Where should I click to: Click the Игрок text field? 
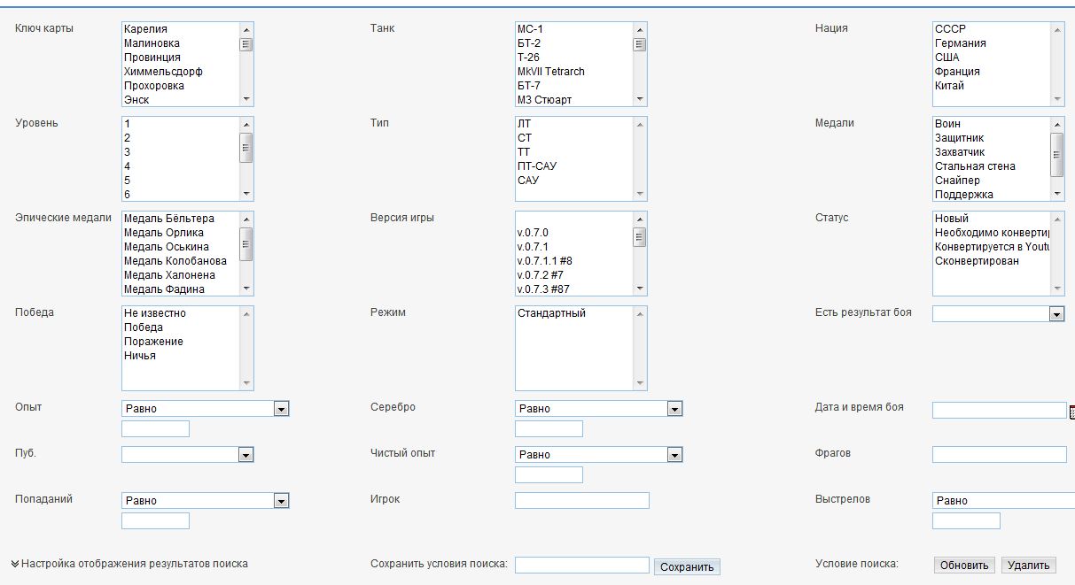pyautogui.click(x=581, y=501)
